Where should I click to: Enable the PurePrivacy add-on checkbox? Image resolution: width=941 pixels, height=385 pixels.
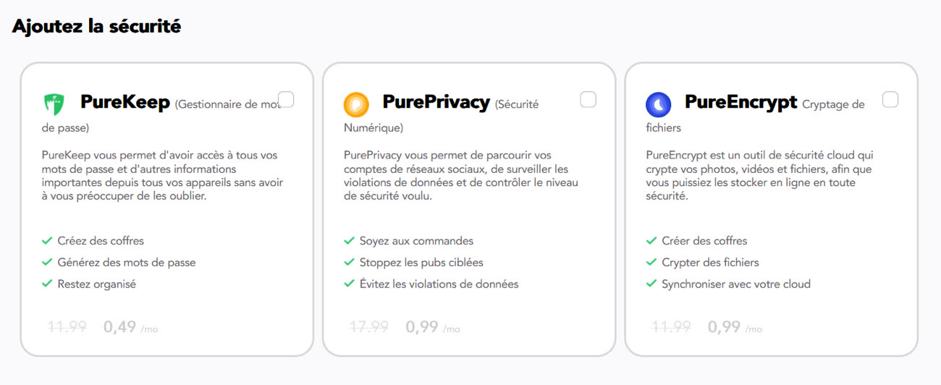[x=588, y=99]
